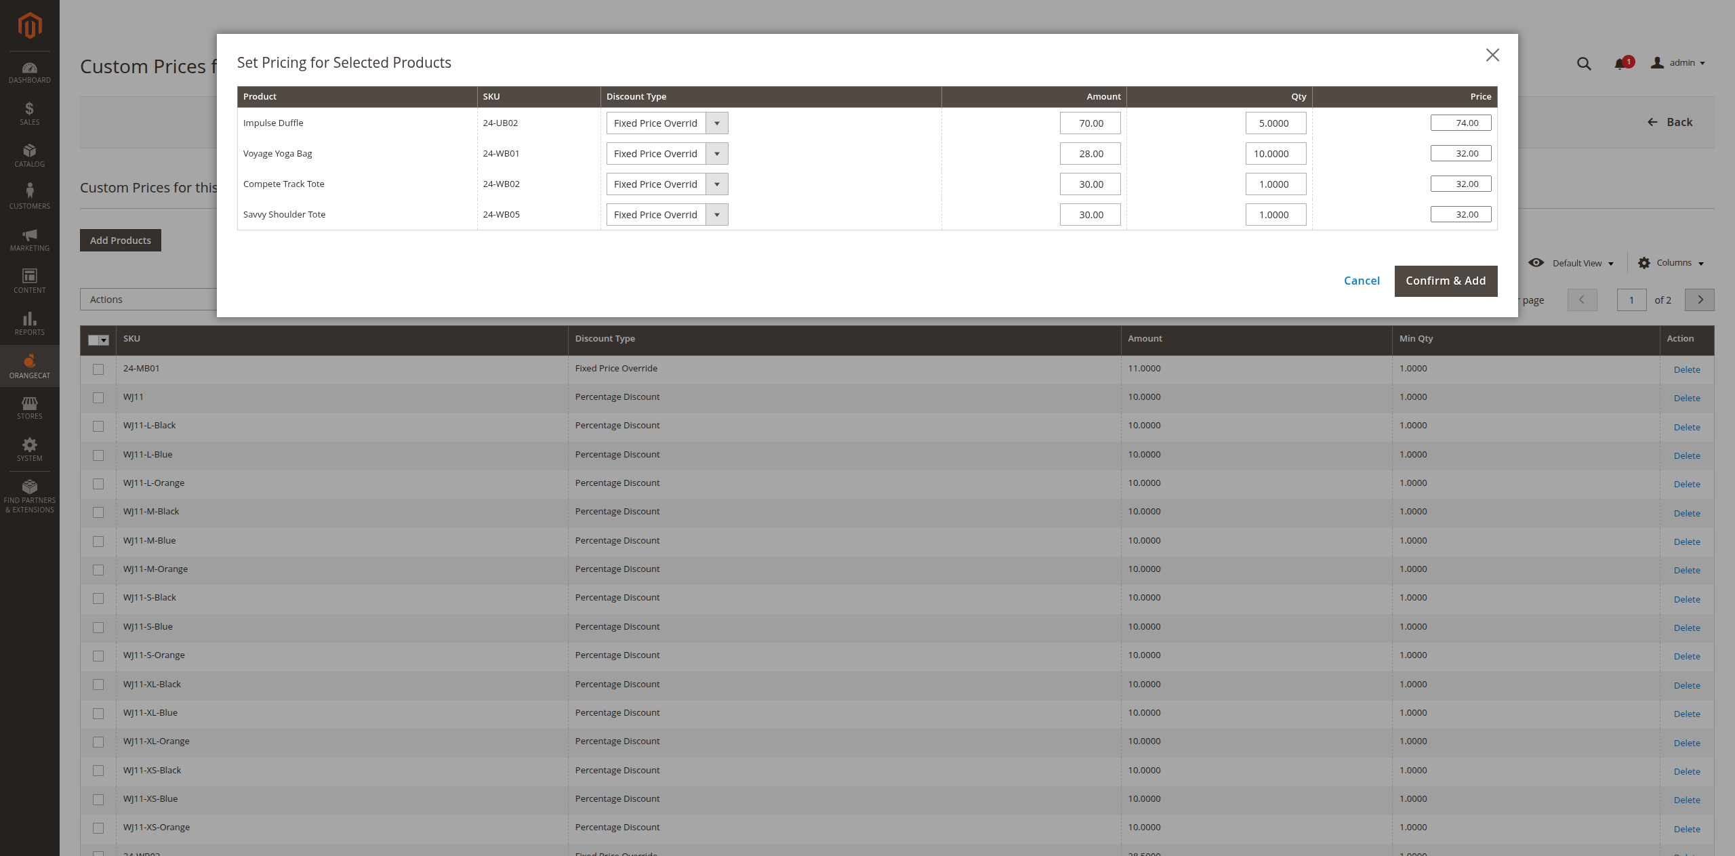Image resolution: width=1735 pixels, height=856 pixels.
Task: Open the Stores sidebar icon
Action: pos(29,407)
